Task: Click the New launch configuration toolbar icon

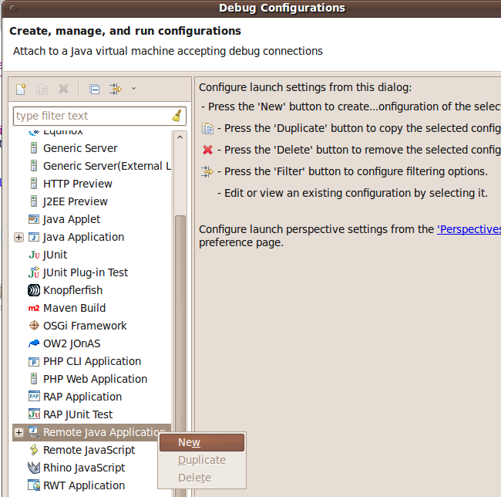Action: pos(21,89)
